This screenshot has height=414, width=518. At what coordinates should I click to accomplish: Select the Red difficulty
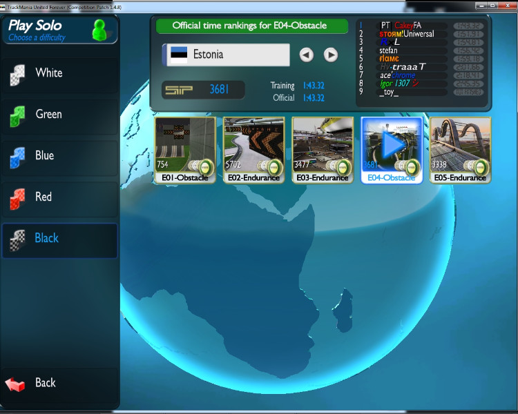[x=44, y=197]
